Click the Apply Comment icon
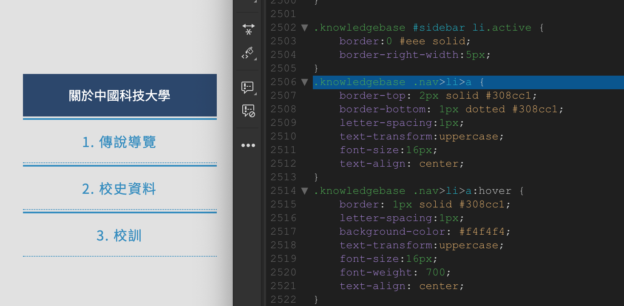 [x=248, y=88]
